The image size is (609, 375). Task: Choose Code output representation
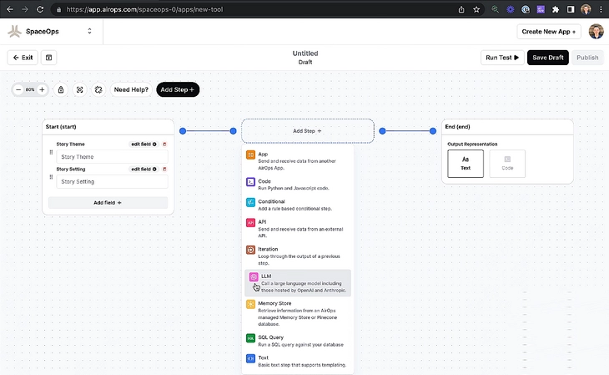click(x=507, y=164)
